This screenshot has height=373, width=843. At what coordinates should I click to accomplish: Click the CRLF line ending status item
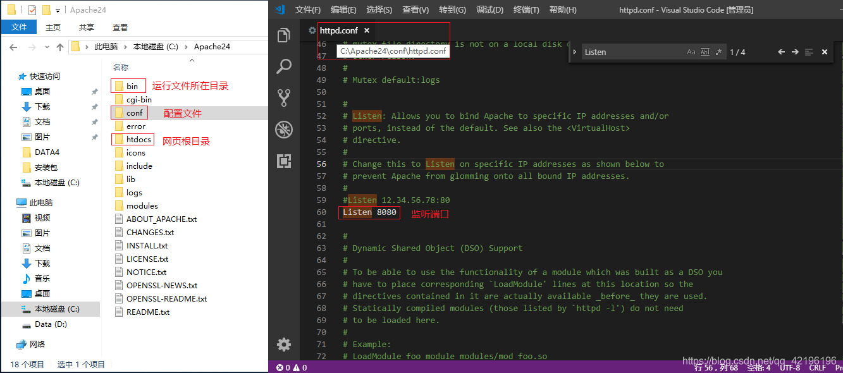point(817,367)
